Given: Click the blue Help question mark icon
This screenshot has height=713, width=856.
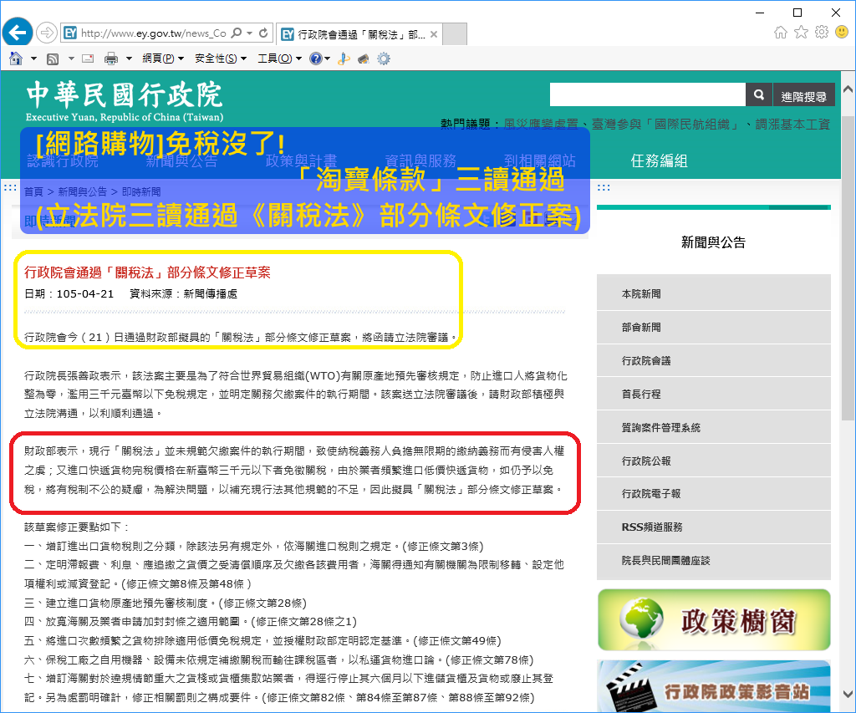Looking at the screenshot, I should (315, 59).
